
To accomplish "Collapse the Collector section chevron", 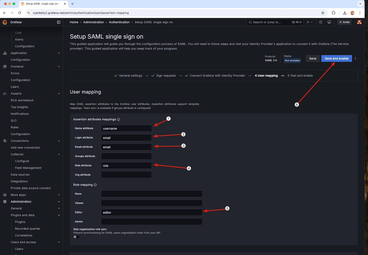I will [x=59, y=154].
